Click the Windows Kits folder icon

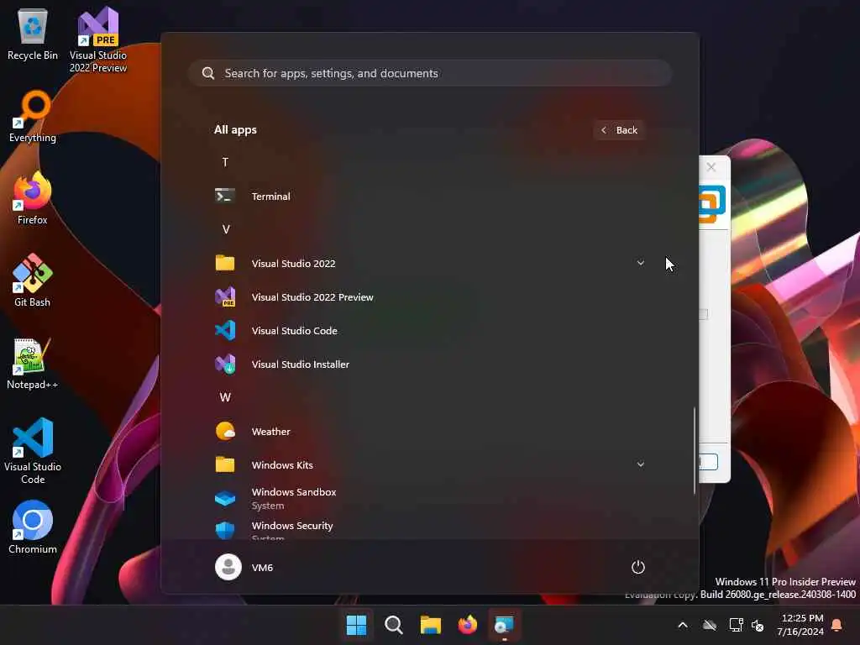coord(225,464)
